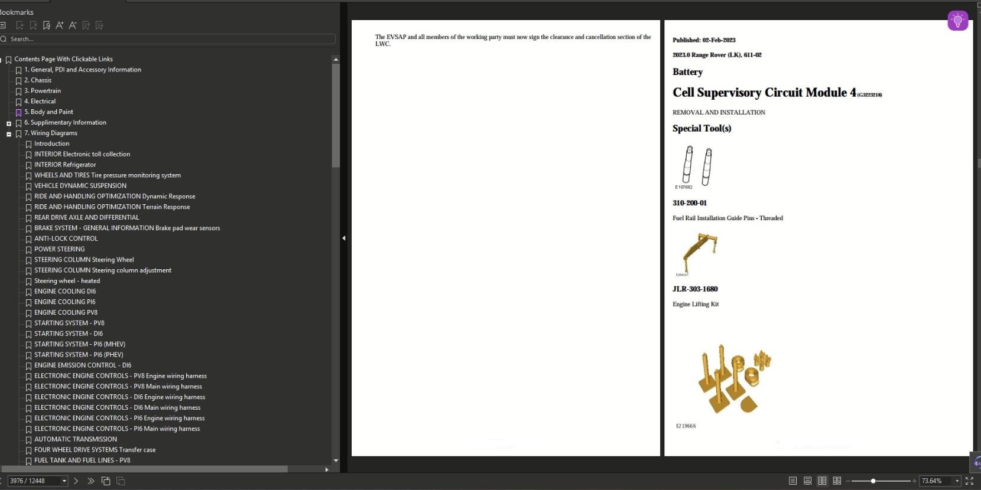Open STEERING COLUMN Steering Wheel bookmark
The width and height of the screenshot is (981, 490).
point(84,260)
